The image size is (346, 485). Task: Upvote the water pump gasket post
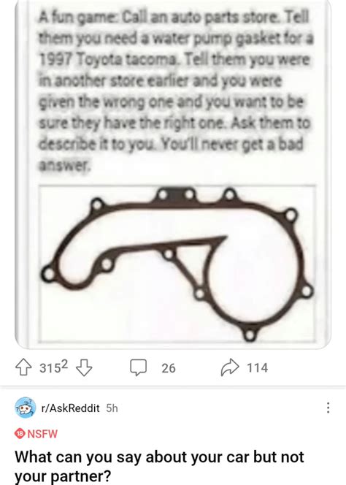[23, 367]
